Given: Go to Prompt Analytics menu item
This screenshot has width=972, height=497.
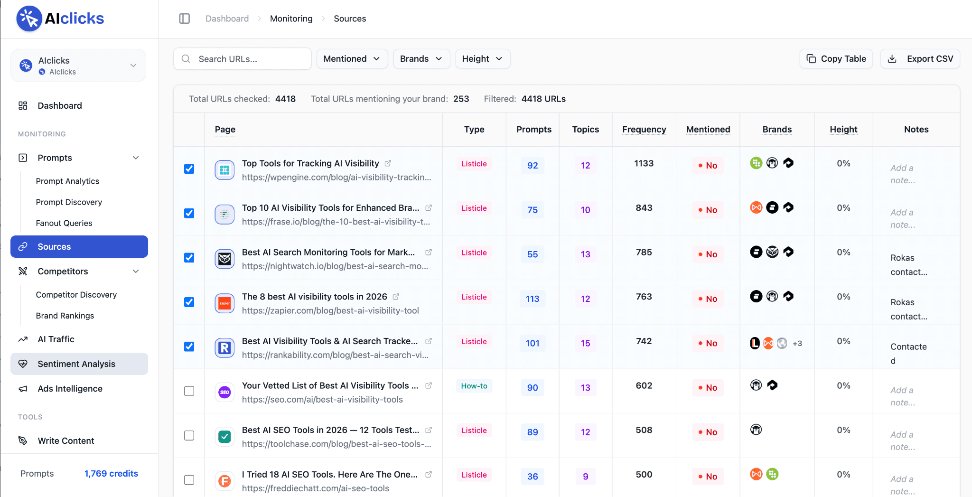Looking at the screenshot, I should click(67, 181).
